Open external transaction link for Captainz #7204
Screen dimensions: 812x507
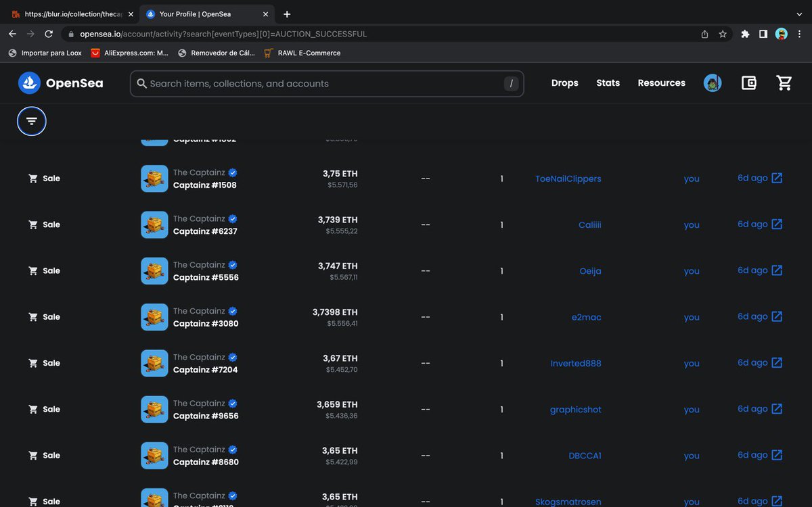(777, 363)
